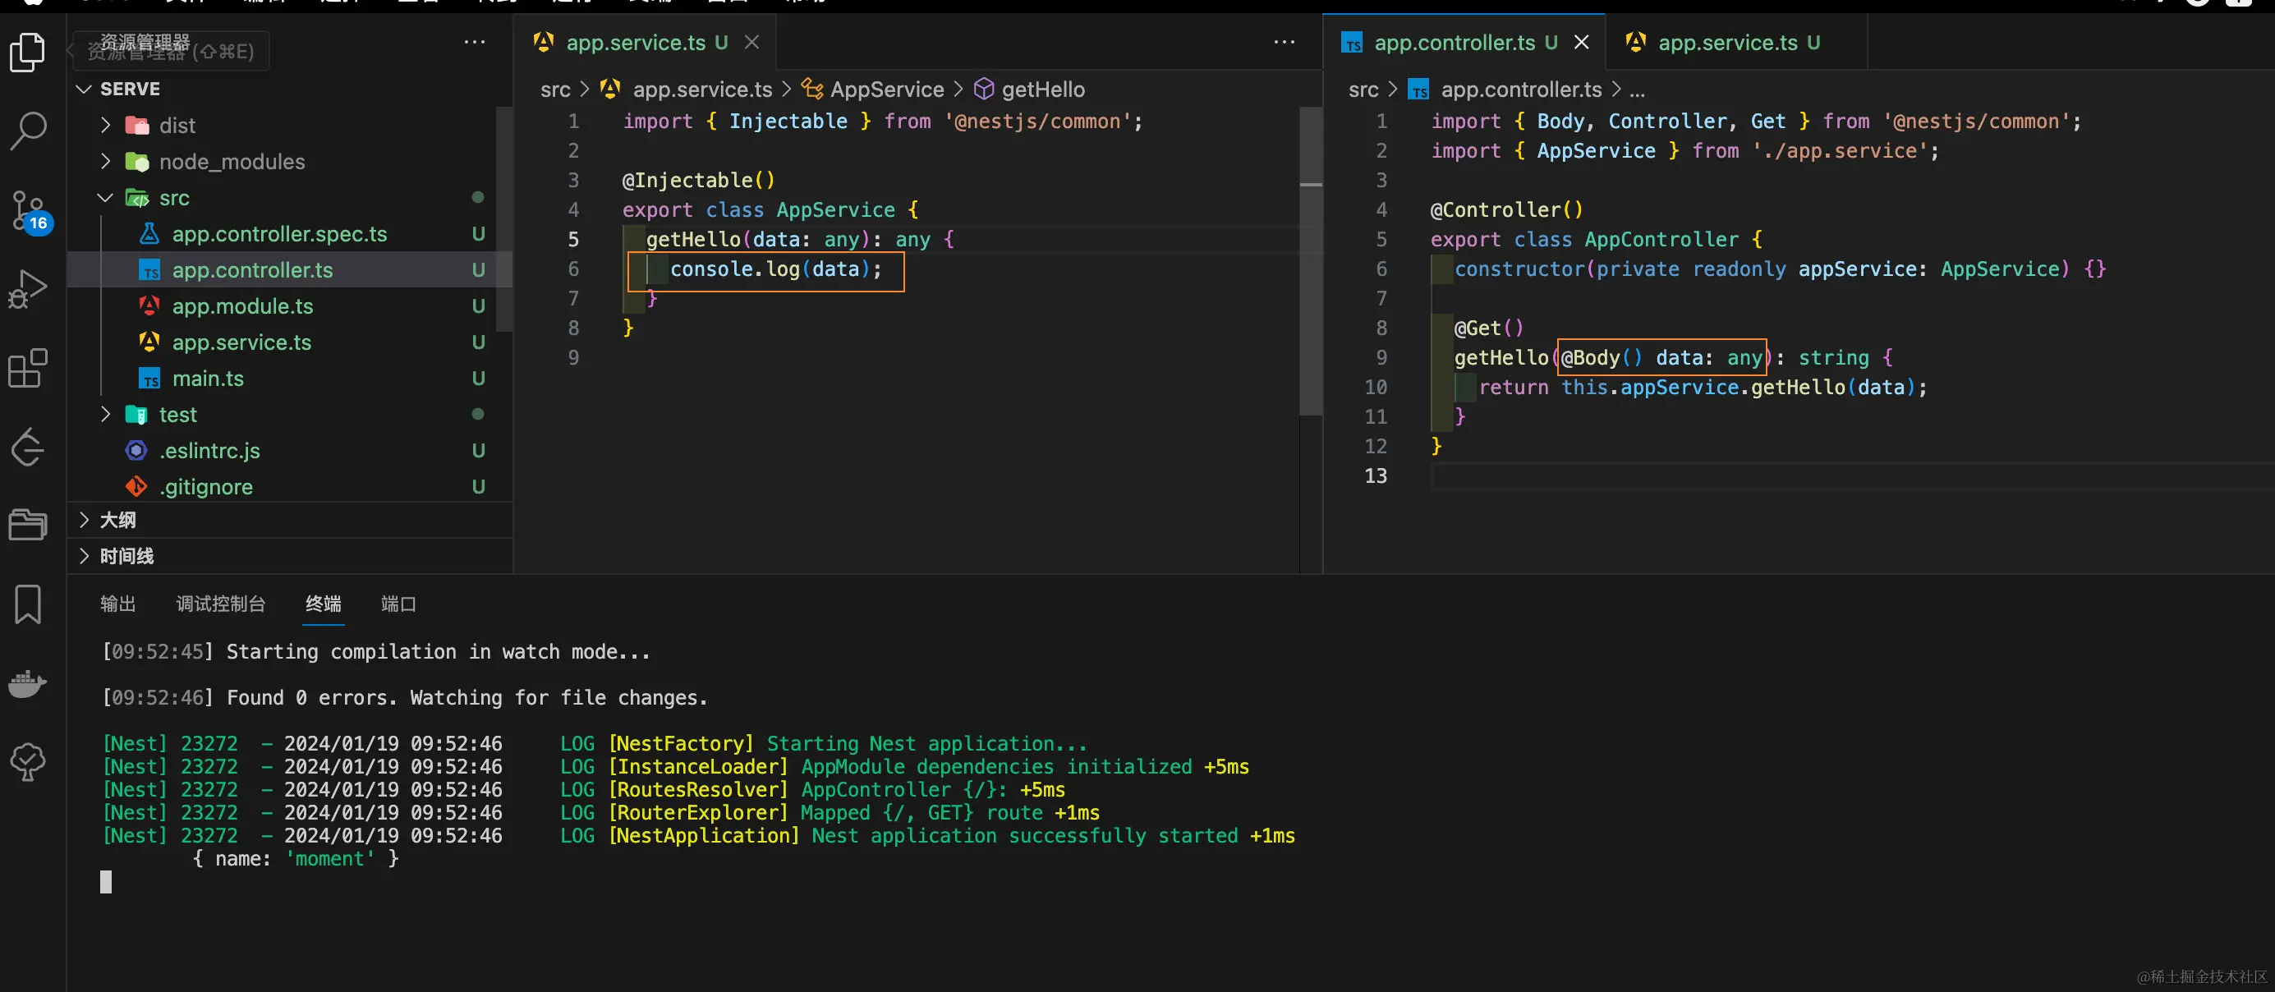
Task: Open the Explorer view in activity bar
Action: (x=27, y=53)
